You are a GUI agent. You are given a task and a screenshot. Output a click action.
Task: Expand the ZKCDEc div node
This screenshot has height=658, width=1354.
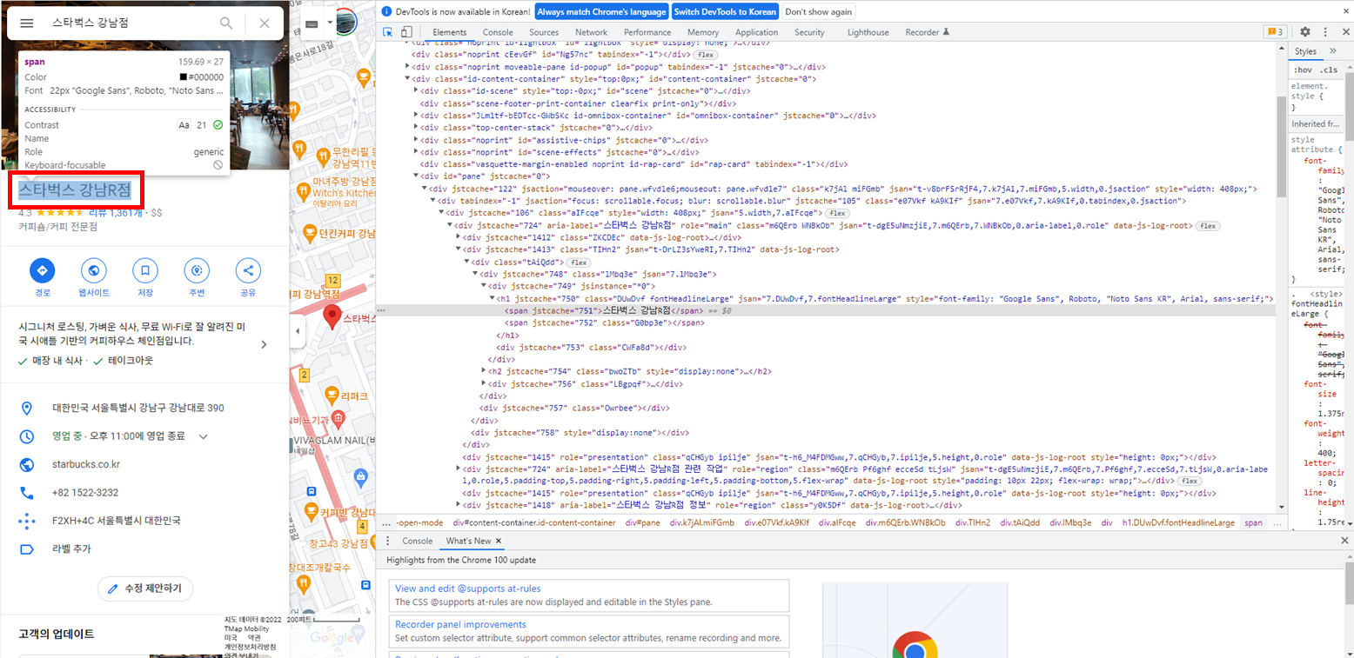click(458, 236)
